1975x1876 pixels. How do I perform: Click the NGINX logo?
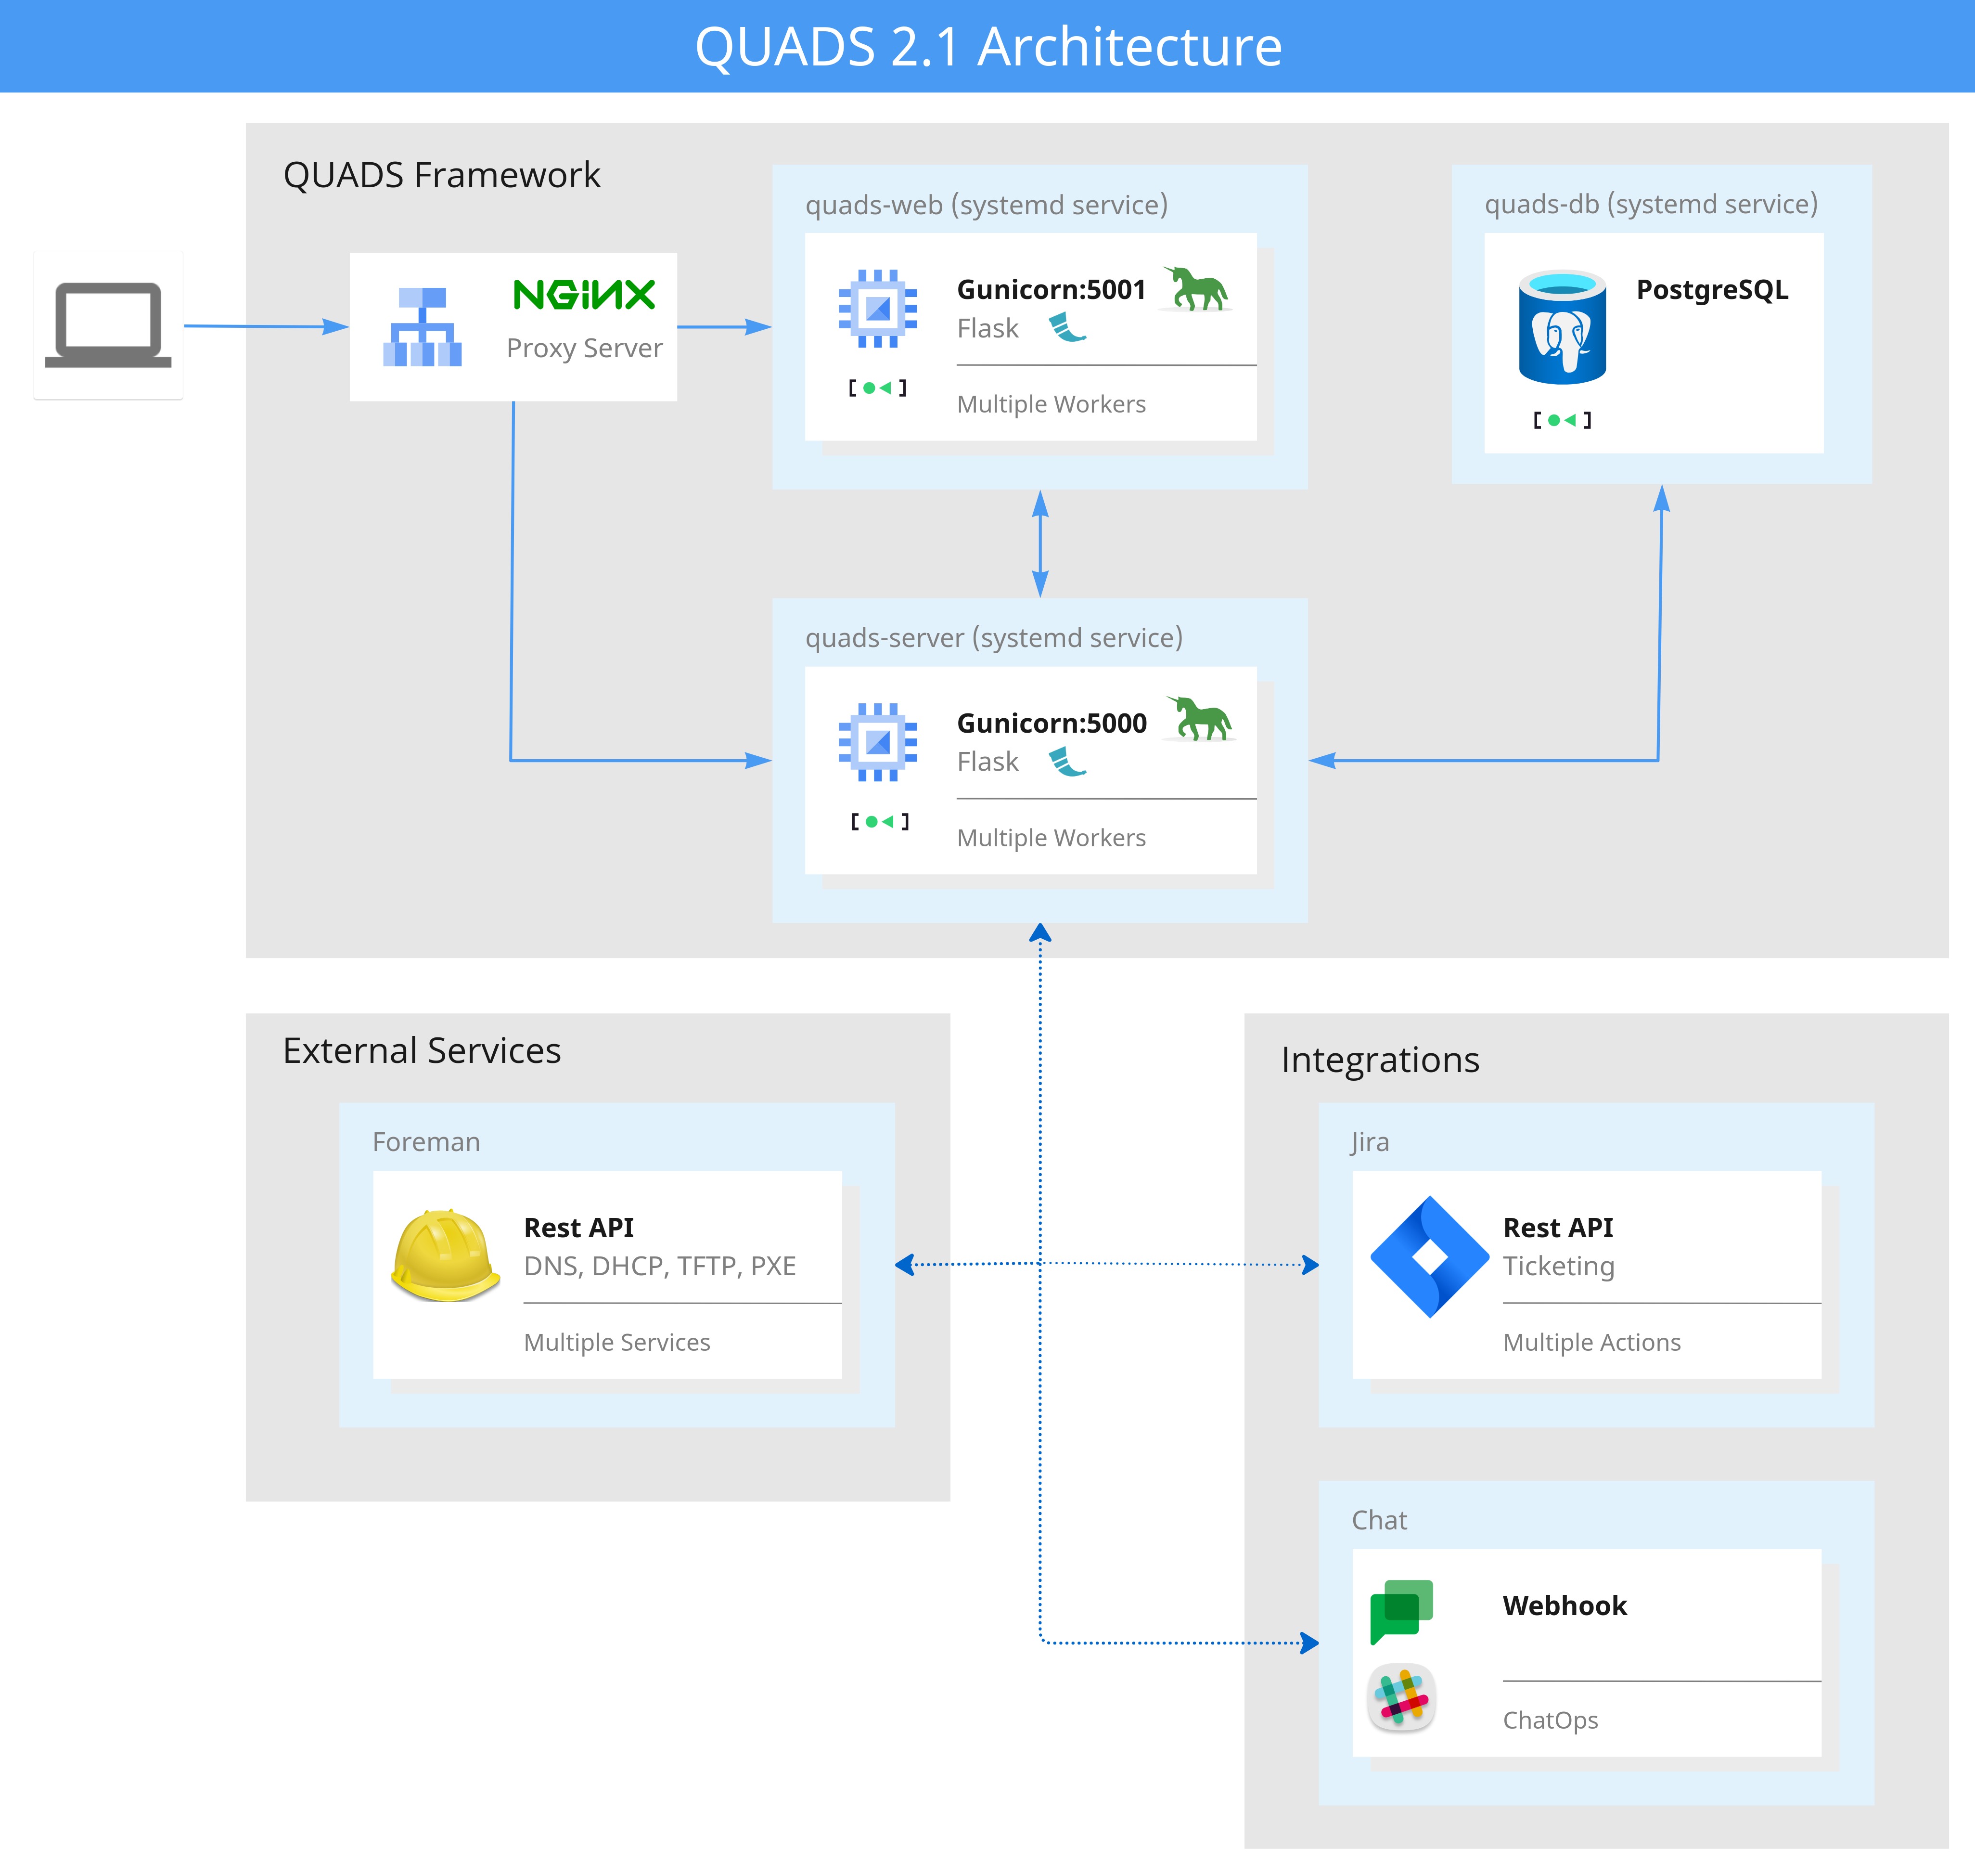[x=584, y=295]
